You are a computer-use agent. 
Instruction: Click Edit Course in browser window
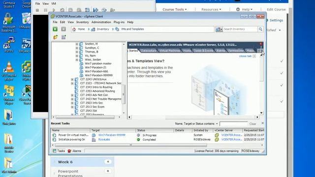(x=276, y=9)
